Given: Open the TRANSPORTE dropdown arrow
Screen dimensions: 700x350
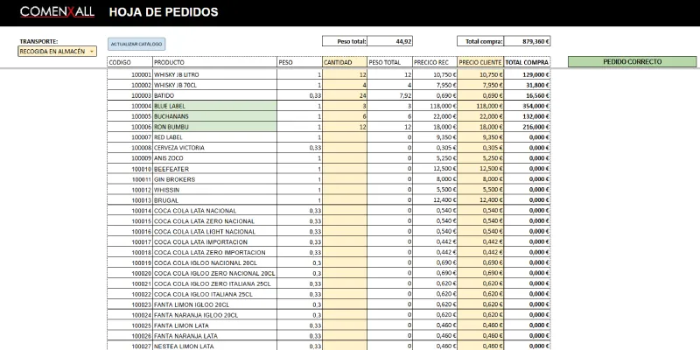Looking at the screenshot, I should [x=92, y=52].
